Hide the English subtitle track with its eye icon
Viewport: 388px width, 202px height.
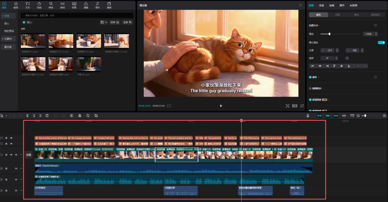tap(11, 138)
